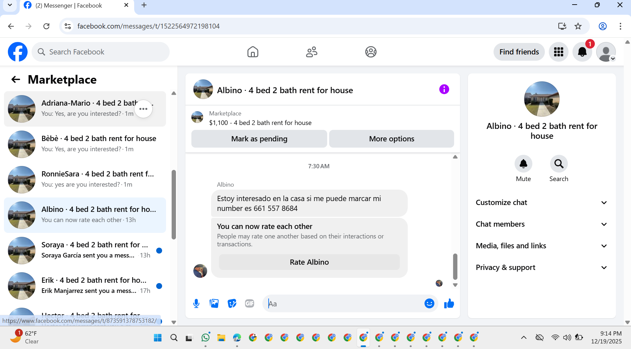This screenshot has height=349, width=631.
Task: Click the install app icon in address bar
Action: pyautogui.click(x=562, y=26)
